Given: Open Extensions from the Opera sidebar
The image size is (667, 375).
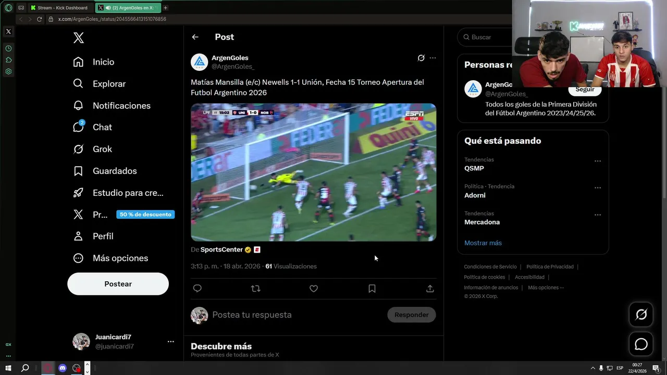Looking at the screenshot, I should point(8,60).
